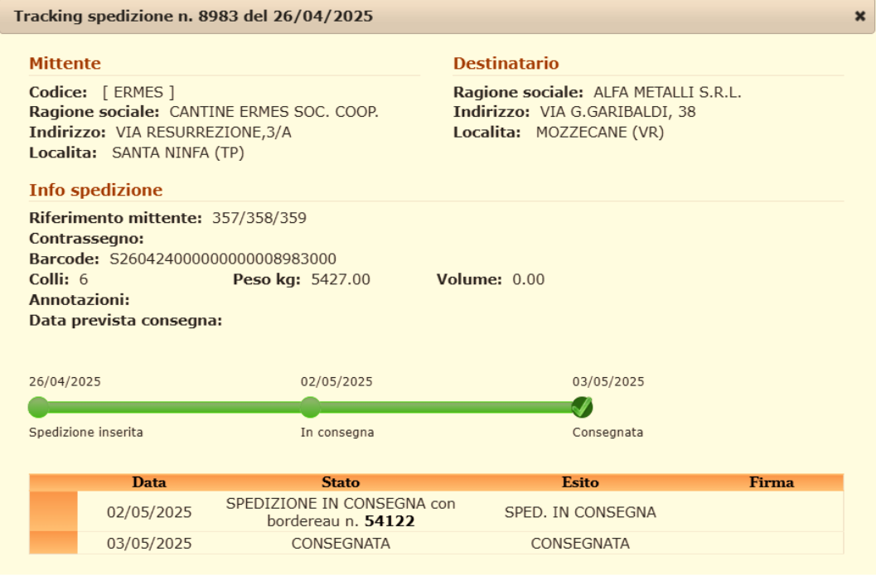876x576 pixels.
Task: Select the Data column header
Action: click(x=149, y=482)
